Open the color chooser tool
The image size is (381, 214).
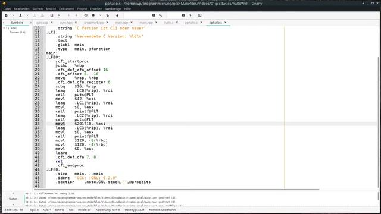pos(117,15)
